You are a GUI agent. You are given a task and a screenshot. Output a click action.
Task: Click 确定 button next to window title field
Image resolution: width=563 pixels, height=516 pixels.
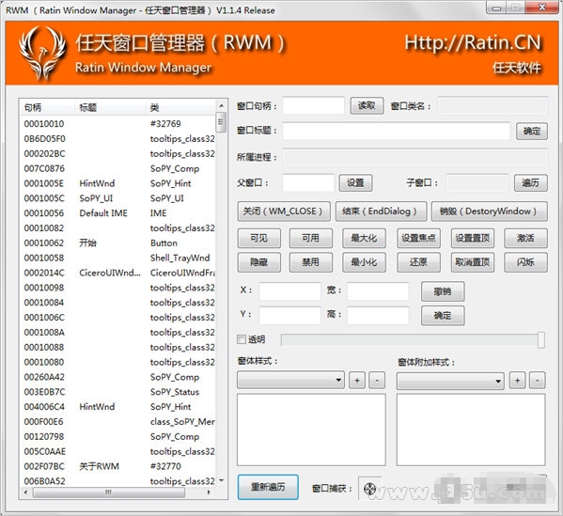coord(532,131)
